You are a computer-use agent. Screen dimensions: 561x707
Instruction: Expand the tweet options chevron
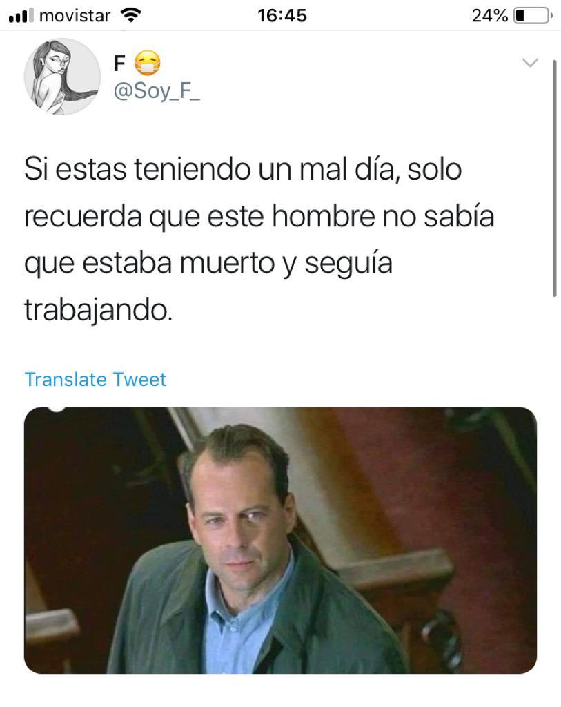[530, 63]
